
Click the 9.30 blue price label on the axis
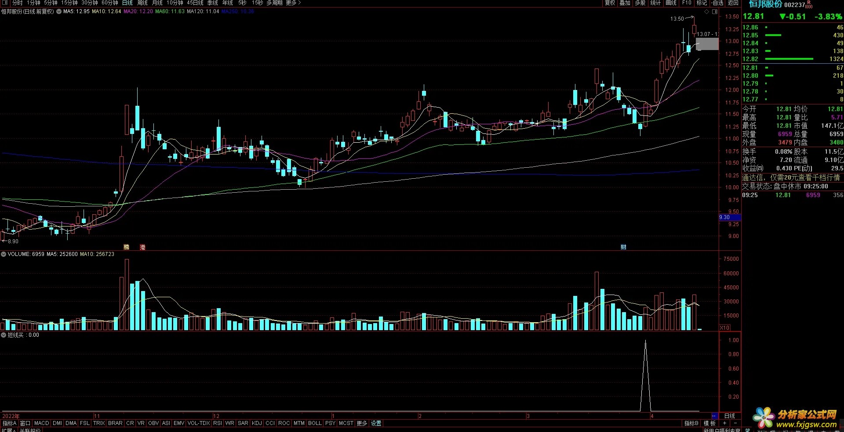pyautogui.click(x=730, y=217)
